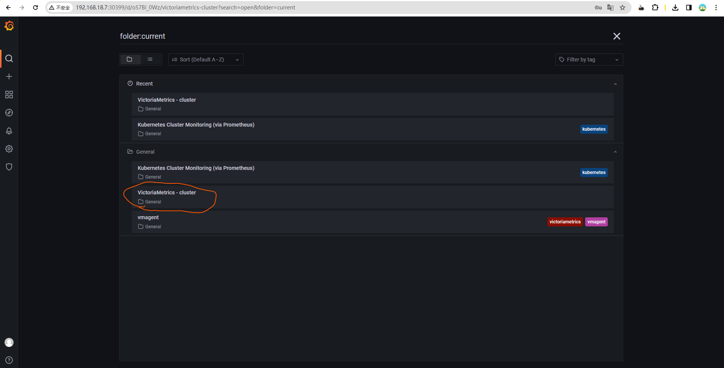Image resolution: width=724 pixels, height=368 pixels.
Task: Open the Help question mark icon
Action: click(x=9, y=360)
